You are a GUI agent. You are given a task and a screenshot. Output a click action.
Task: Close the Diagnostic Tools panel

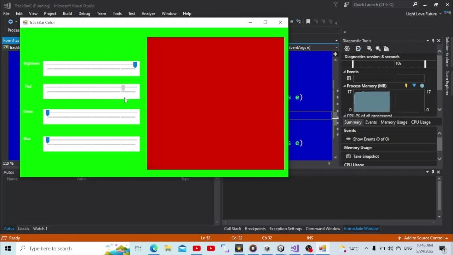tap(439, 41)
